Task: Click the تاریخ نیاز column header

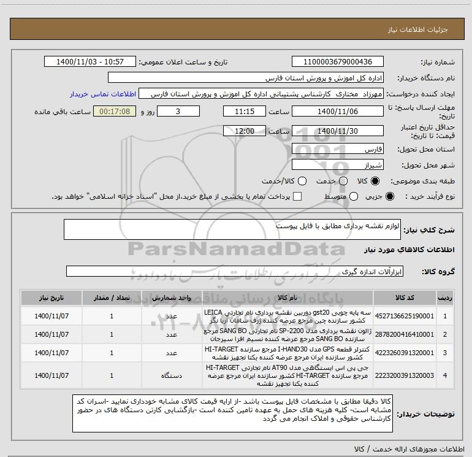Action: tap(51, 298)
